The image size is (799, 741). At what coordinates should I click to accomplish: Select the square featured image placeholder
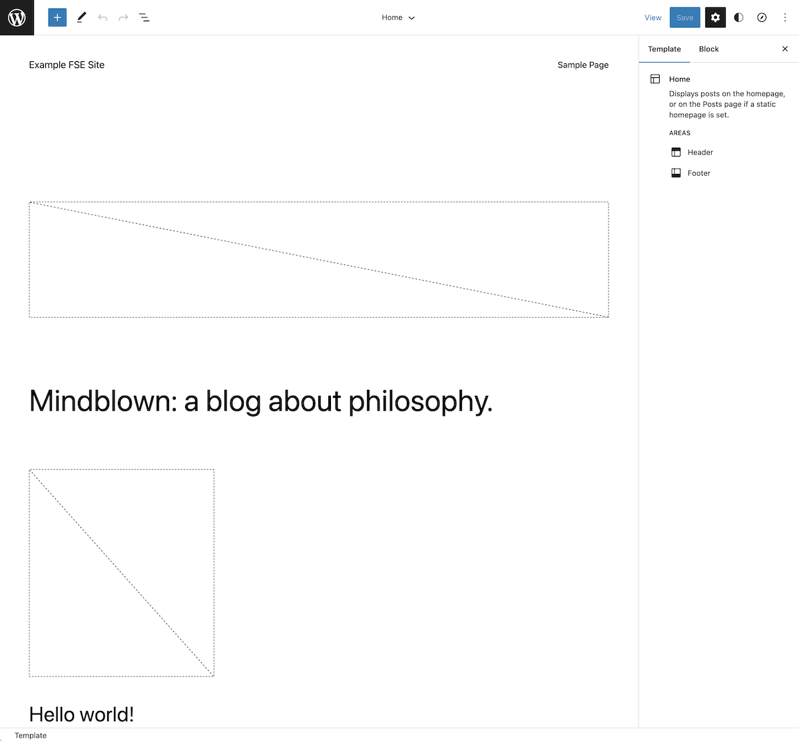(x=121, y=573)
